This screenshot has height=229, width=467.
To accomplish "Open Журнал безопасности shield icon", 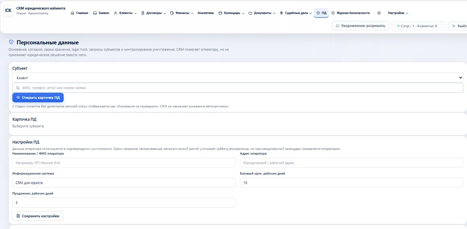I will point(333,13).
